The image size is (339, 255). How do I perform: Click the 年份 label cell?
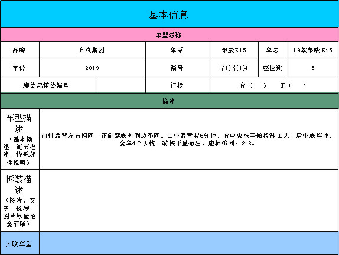pos(19,68)
